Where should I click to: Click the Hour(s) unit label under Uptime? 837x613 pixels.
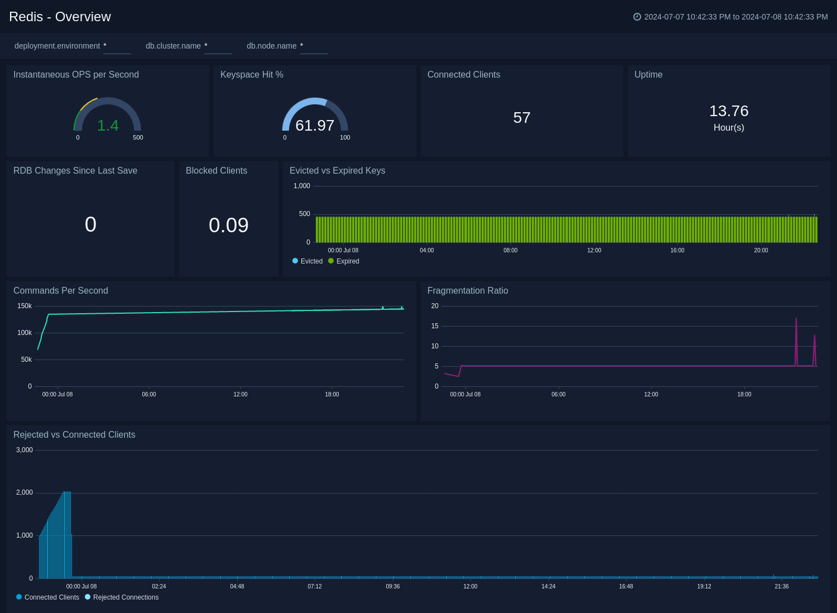pos(729,127)
